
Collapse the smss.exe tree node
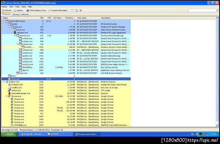tap(10, 27)
